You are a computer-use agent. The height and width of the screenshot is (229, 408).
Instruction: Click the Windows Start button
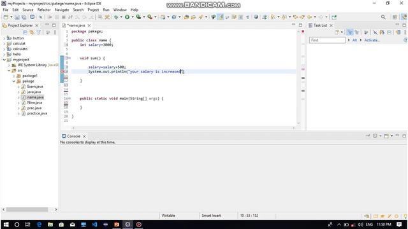[6, 225]
